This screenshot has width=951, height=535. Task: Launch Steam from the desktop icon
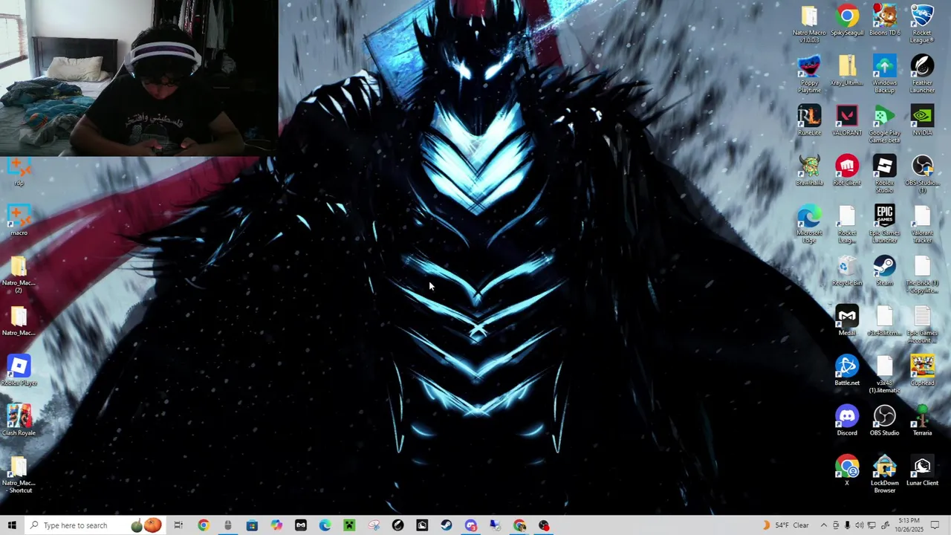[884, 270]
